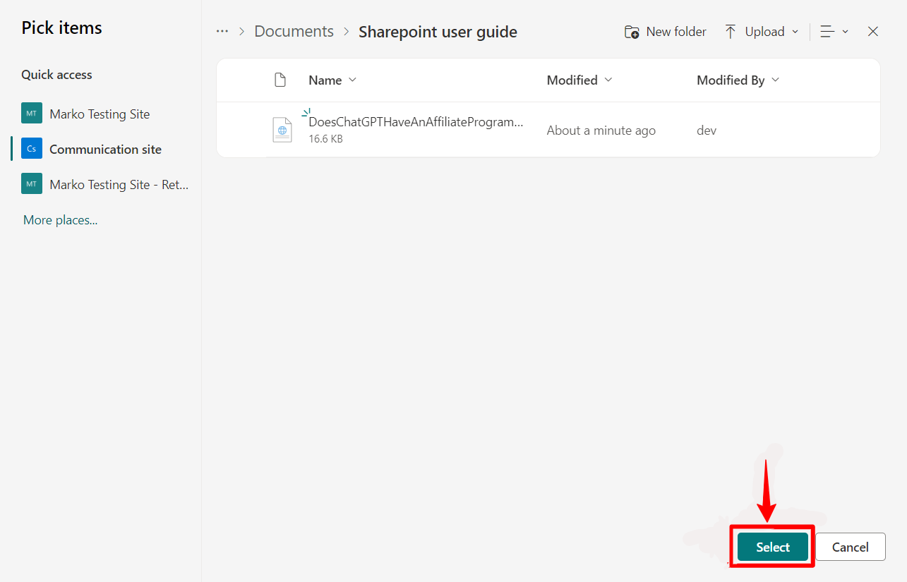Click the New folder button label

tap(676, 32)
